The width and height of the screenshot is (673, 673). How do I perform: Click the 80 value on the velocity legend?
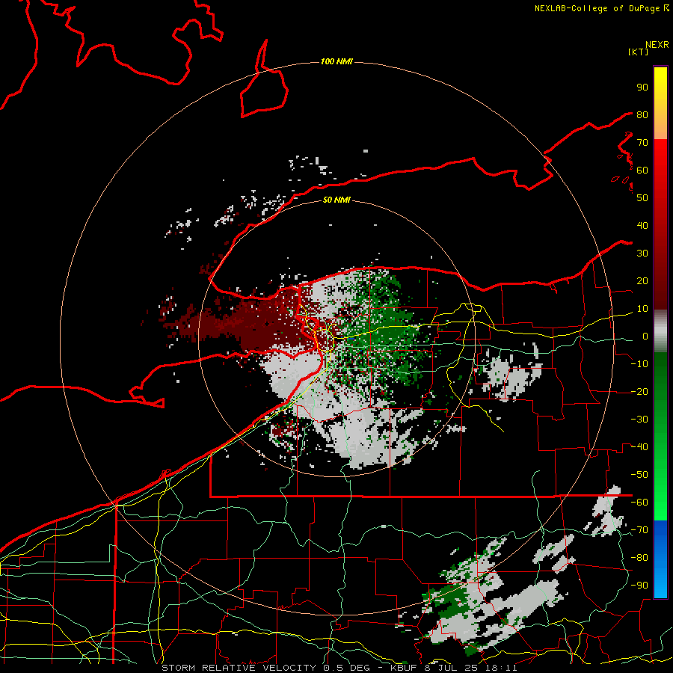[642, 114]
